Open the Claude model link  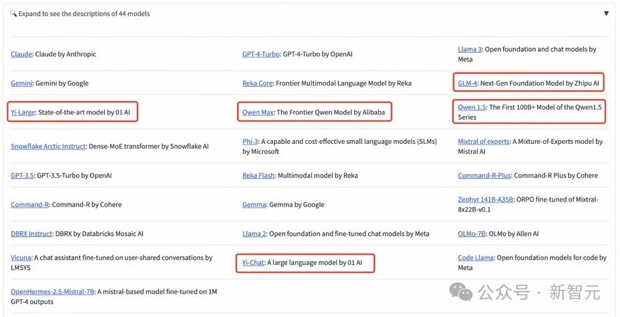(x=21, y=54)
